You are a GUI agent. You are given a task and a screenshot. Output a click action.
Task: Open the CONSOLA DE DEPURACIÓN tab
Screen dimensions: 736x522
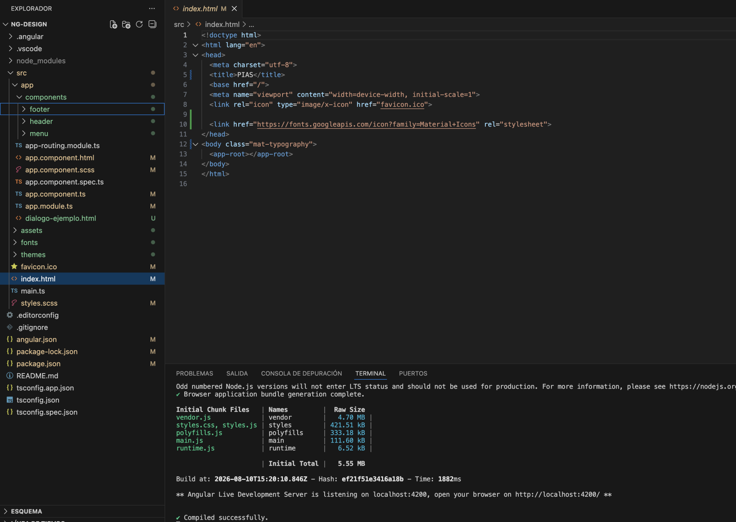click(301, 373)
